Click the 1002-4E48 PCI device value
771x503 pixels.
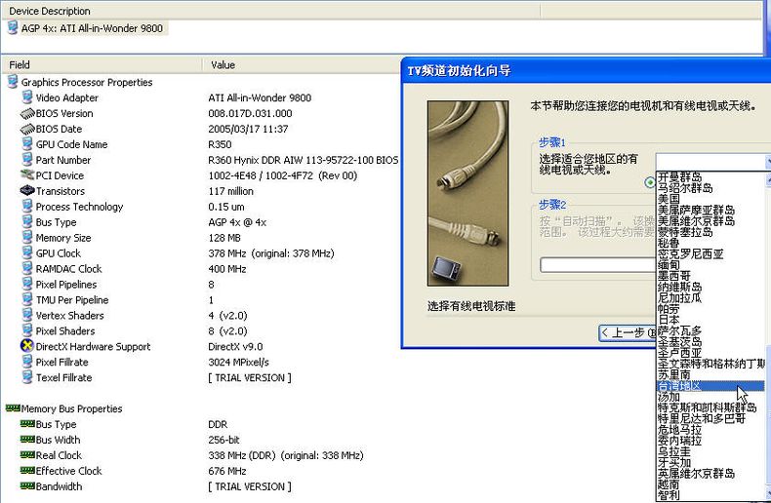point(282,175)
